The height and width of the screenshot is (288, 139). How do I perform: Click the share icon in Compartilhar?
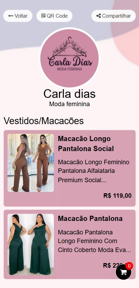click(99, 16)
